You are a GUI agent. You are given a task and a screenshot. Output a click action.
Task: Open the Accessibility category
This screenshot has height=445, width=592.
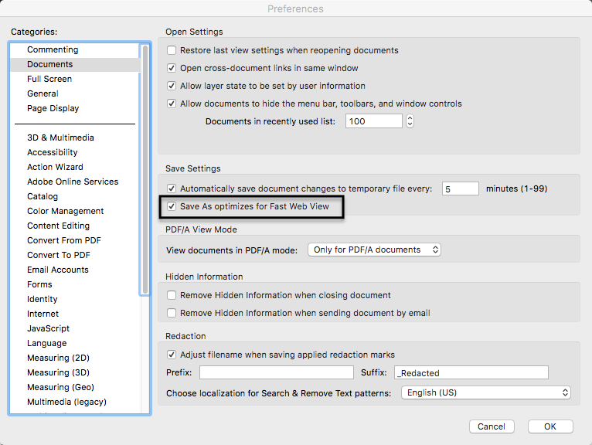(53, 152)
